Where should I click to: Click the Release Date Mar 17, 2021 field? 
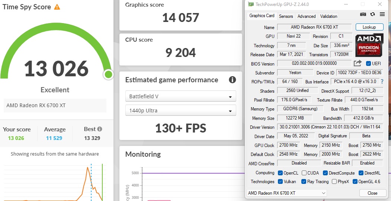pyautogui.click(x=291, y=54)
